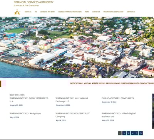The height and width of the screenshot is (140, 154).
Task: Open Warning Notice Dogu Yatirim Ltd. article
Action: (29, 100)
